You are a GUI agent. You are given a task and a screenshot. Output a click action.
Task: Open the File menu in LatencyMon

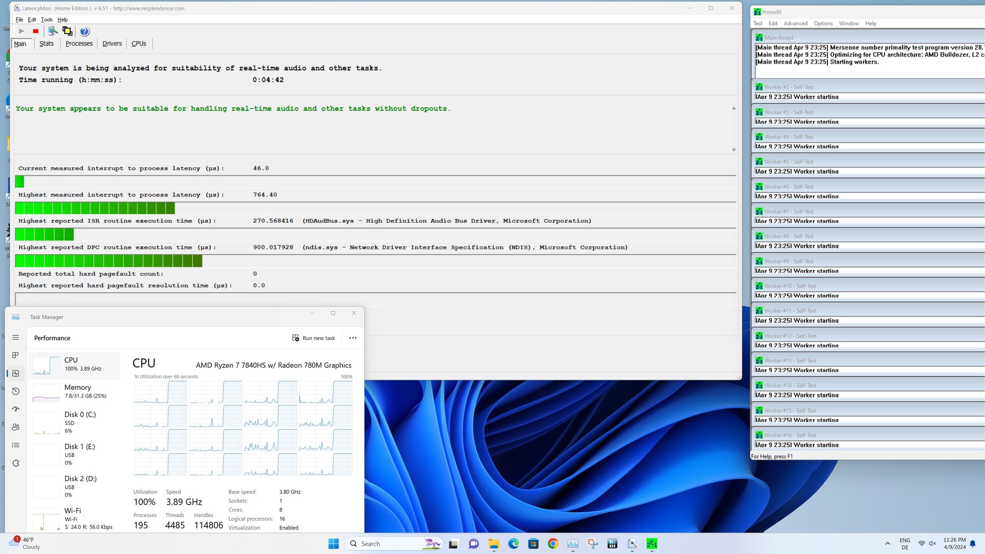[19, 19]
